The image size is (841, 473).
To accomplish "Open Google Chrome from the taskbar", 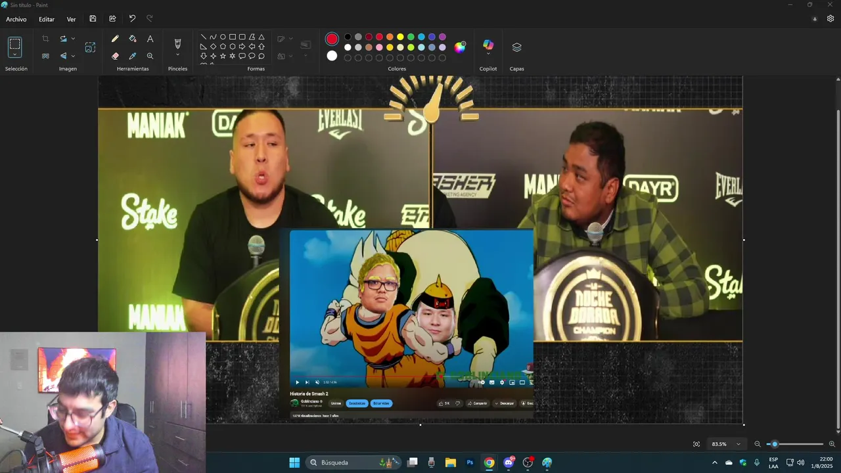I will click(489, 462).
